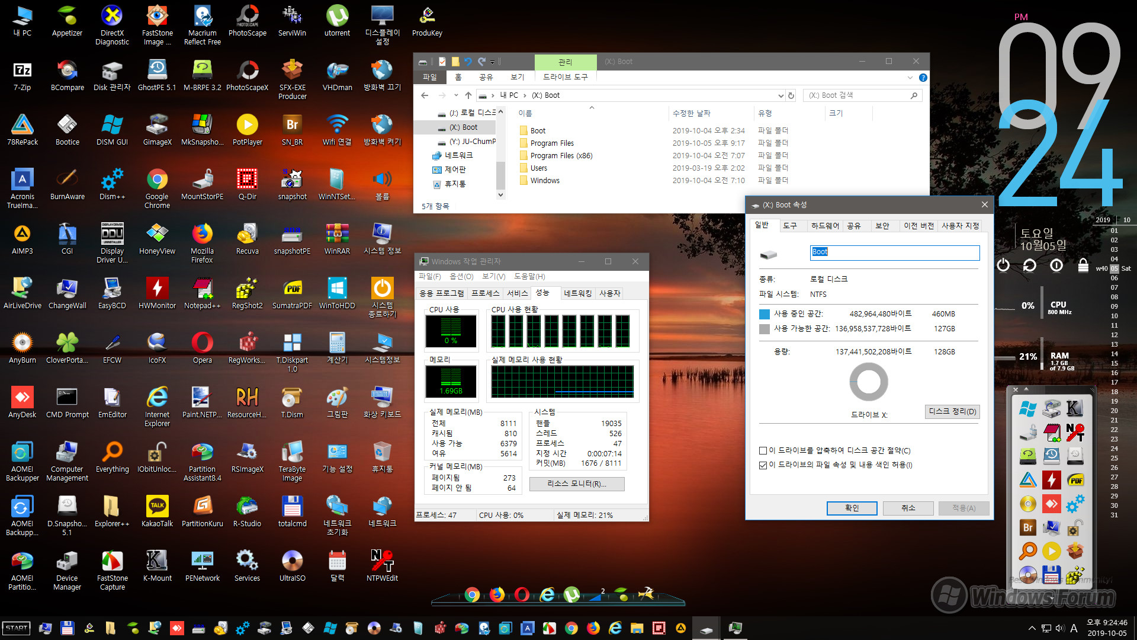This screenshot has width=1137, height=640.
Task: Launch Mozilla Firefox desktop shortcut
Action: (202, 243)
